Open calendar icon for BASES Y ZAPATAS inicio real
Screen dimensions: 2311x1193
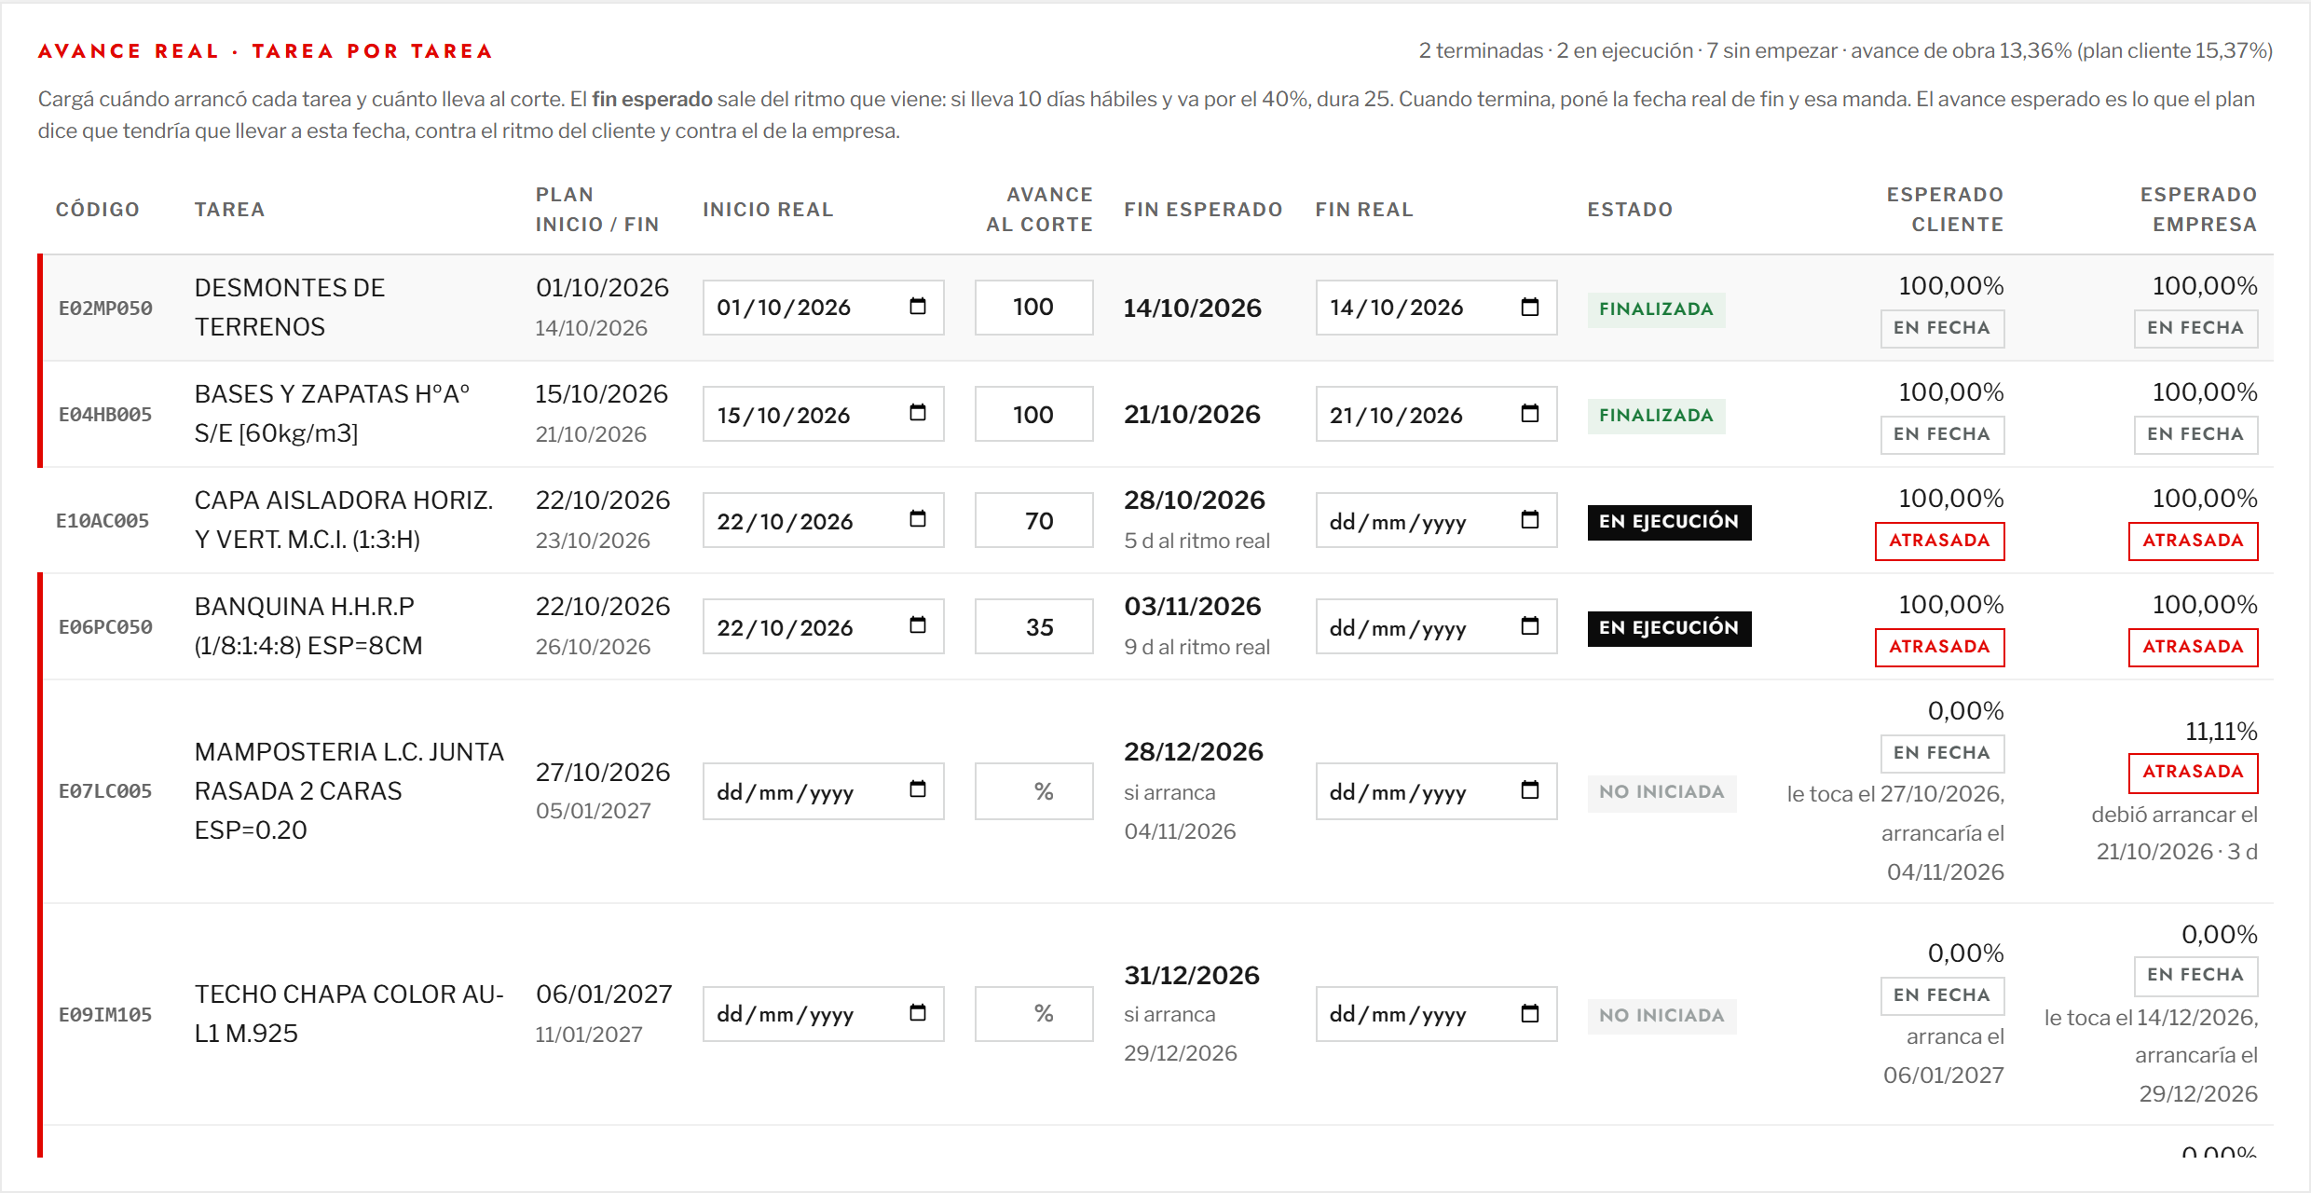(918, 413)
